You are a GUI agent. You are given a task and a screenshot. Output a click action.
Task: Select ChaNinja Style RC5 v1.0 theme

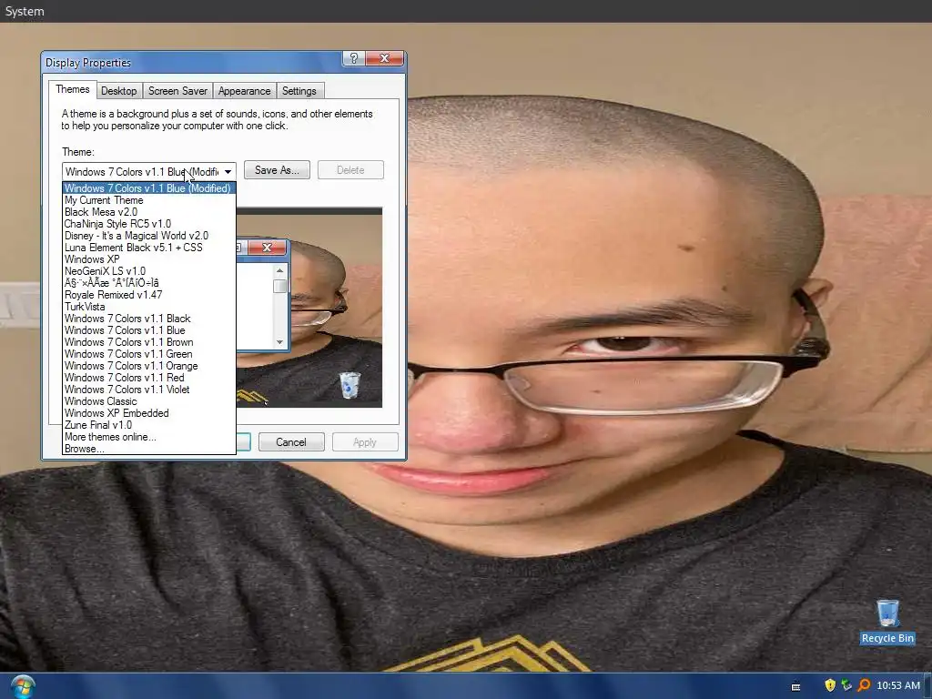coord(148,224)
